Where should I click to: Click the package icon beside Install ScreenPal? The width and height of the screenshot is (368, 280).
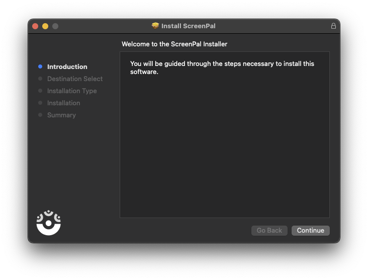point(155,26)
